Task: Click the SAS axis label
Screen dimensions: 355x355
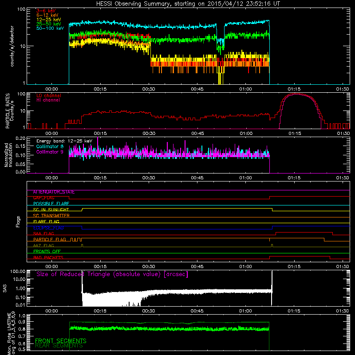Action: 5,288
